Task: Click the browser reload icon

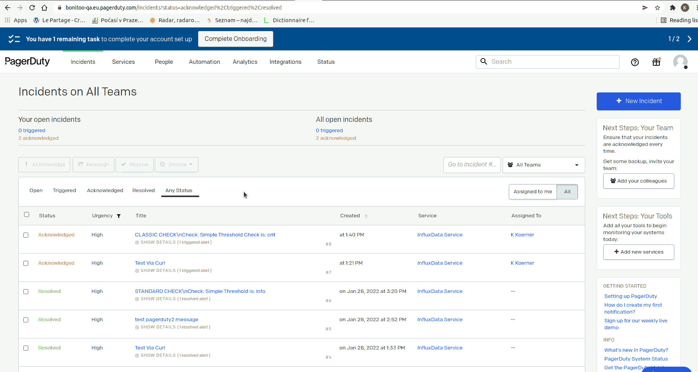Action: [32, 8]
